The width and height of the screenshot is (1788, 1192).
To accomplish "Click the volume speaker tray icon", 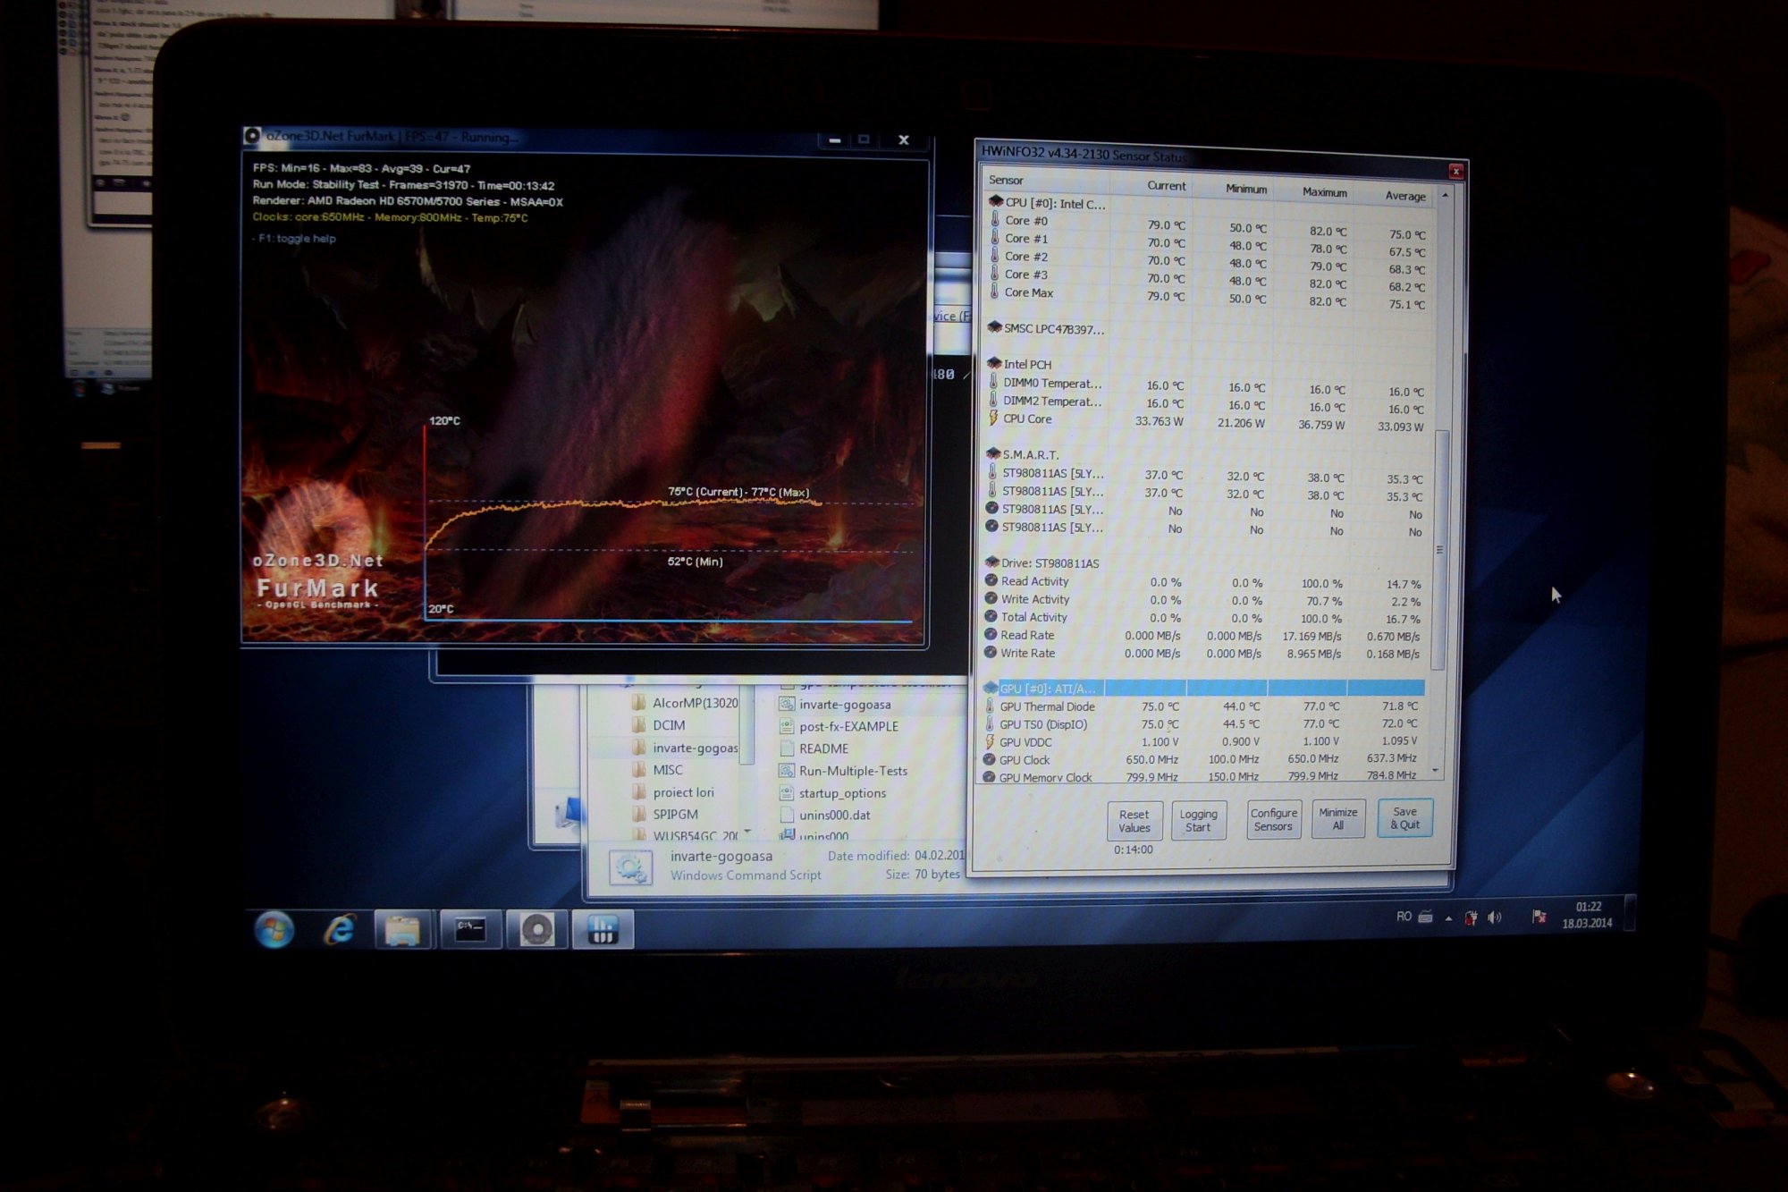I will click(1494, 917).
